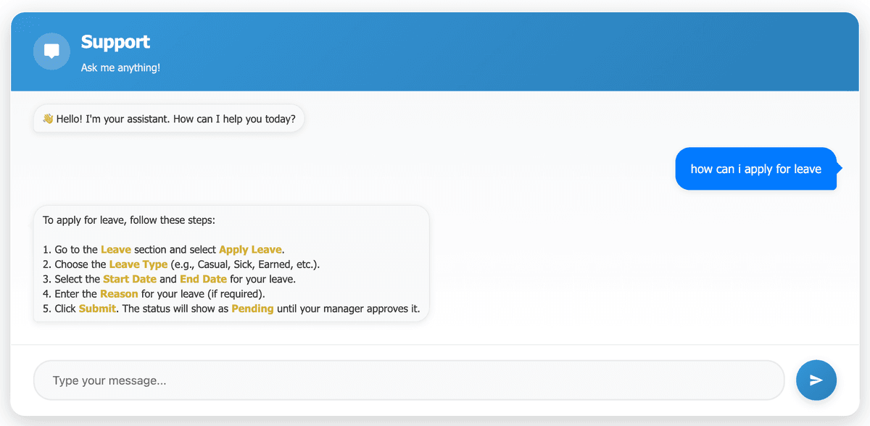The image size is (870, 426).
Task: Click the Pending status keyword
Action: point(252,308)
